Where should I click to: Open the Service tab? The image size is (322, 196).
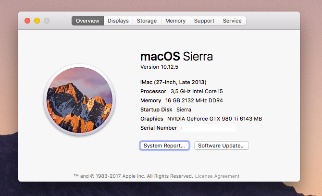pyautogui.click(x=232, y=21)
